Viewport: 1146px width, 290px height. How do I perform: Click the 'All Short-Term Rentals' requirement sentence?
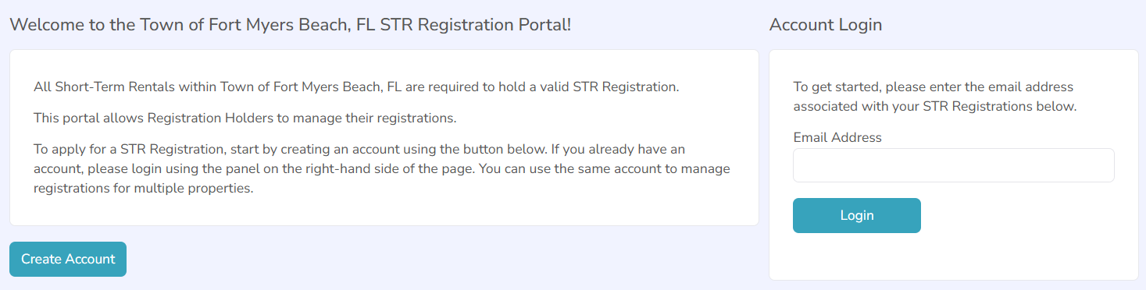coord(356,87)
